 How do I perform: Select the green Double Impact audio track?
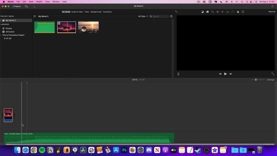point(89,138)
